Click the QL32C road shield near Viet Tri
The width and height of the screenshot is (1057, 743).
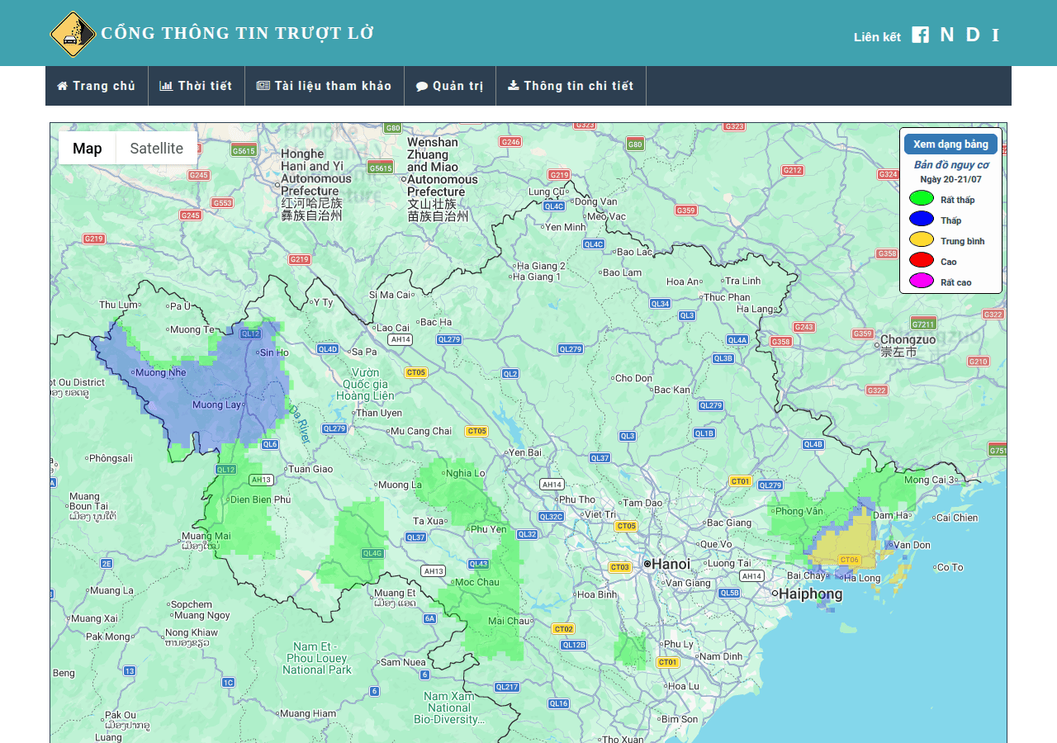[x=551, y=516]
